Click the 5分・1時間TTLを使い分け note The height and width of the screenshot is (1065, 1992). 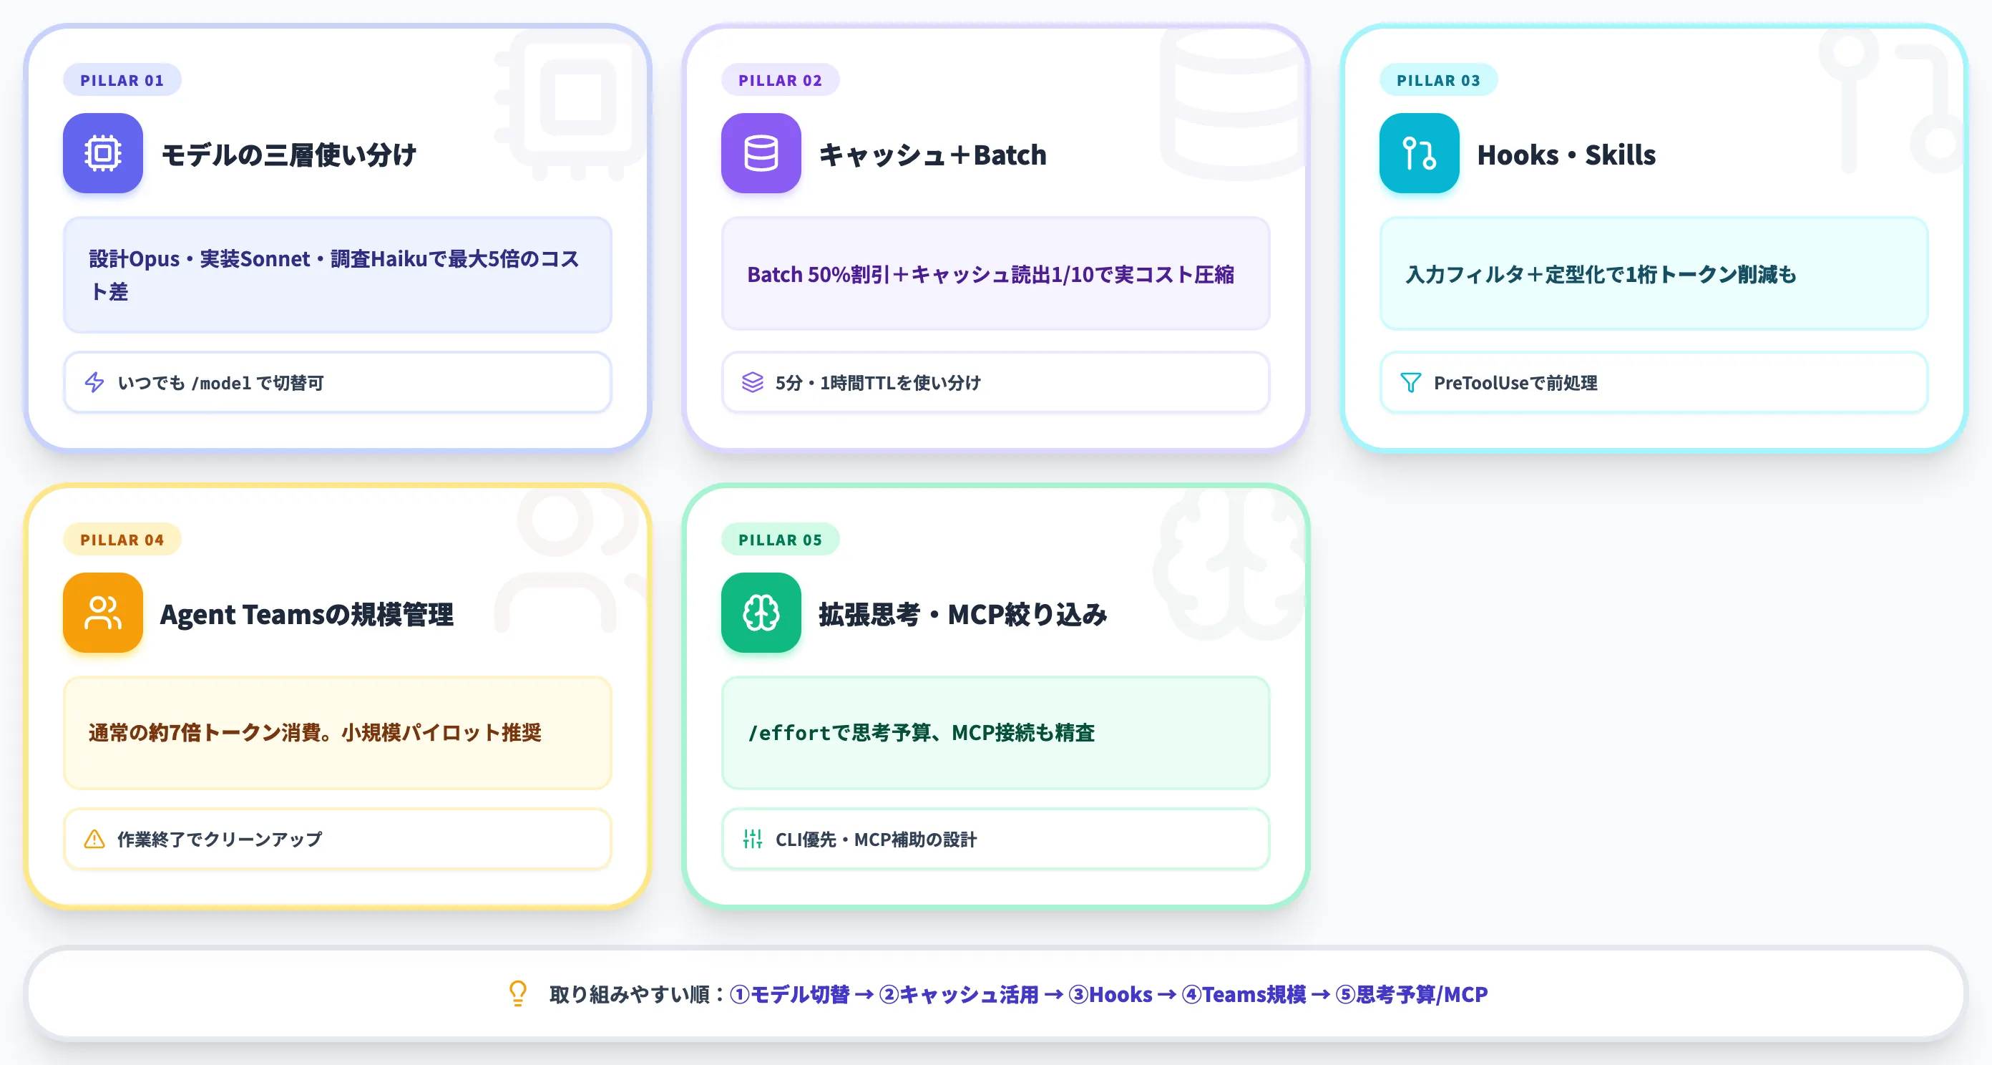click(x=995, y=382)
